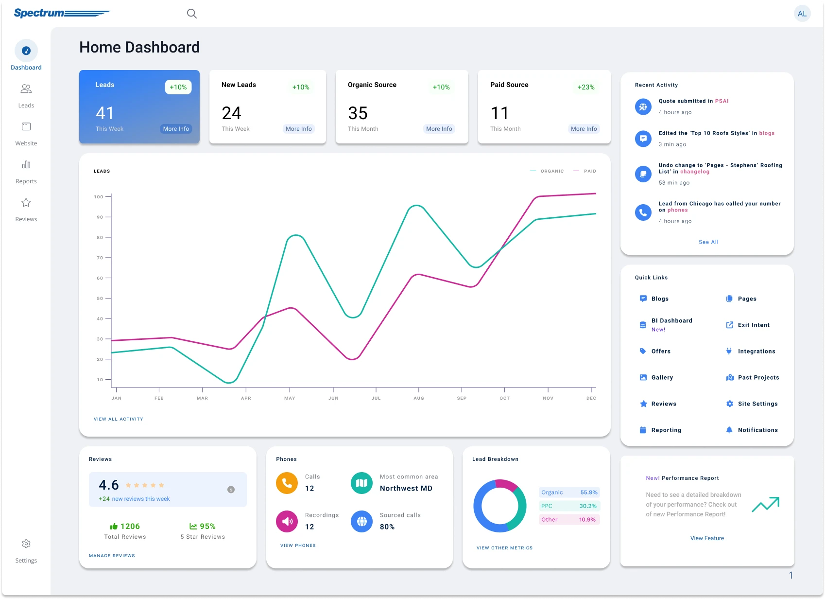Screen dimensions: 825x599
Task: Click More Info on the Leads card
Action: point(176,129)
